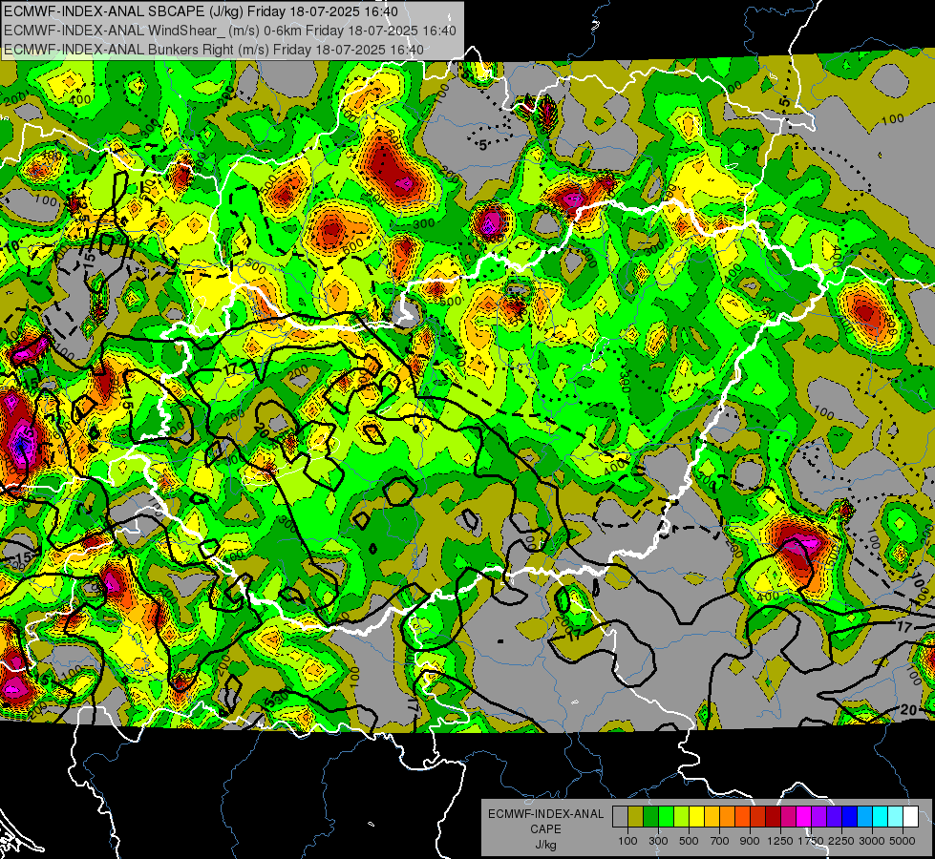Image resolution: width=935 pixels, height=859 pixels.
Task: Click the 900 value under the legend
Action: tap(750, 841)
